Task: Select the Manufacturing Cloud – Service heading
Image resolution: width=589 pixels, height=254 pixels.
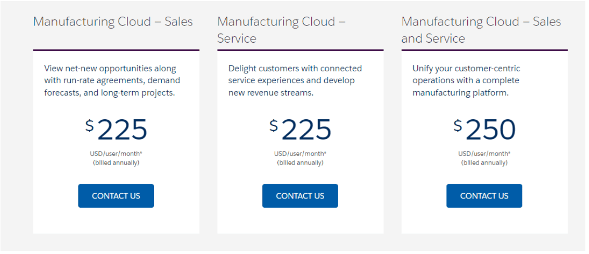Action: [281, 30]
